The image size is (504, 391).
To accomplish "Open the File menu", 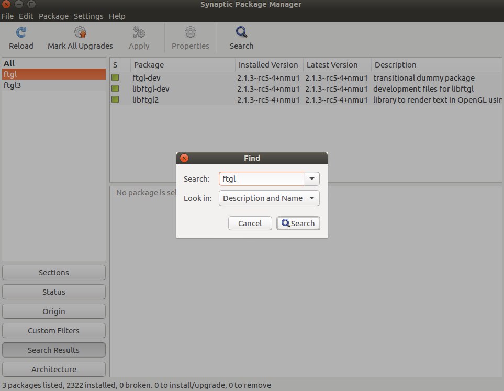I will (7, 16).
